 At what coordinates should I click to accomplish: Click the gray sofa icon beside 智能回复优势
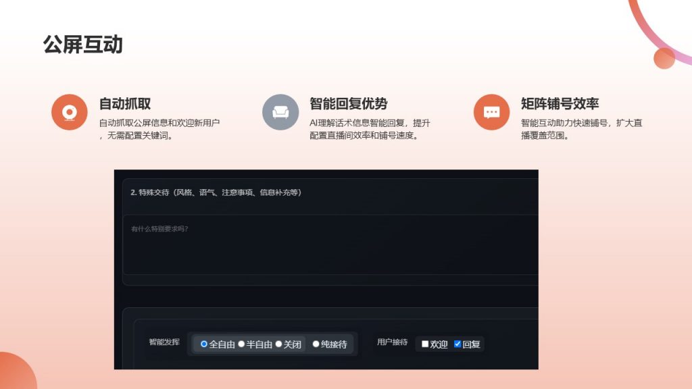coord(280,112)
